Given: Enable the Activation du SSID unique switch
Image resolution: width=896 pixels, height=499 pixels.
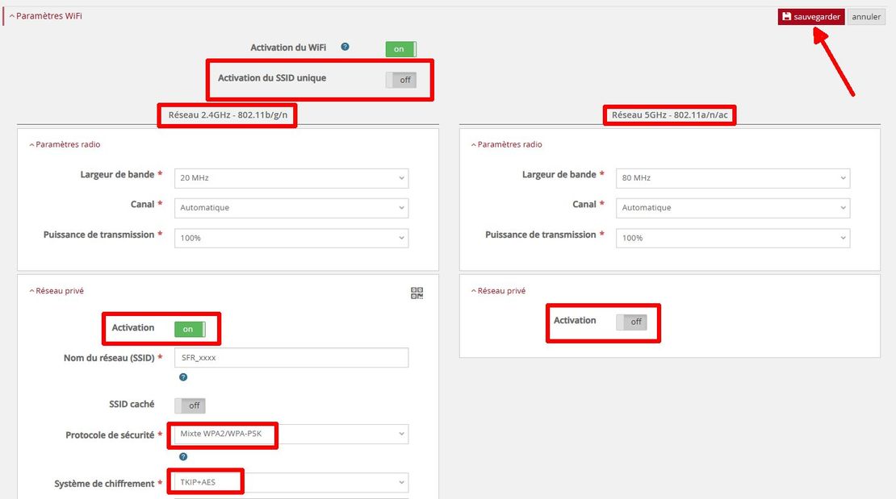Looking at the screenshot, I should pos(400,80).
